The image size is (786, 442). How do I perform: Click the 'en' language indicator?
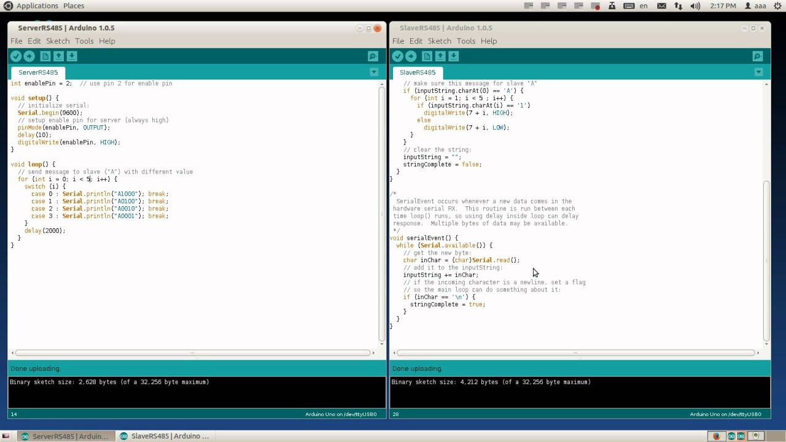[x=644, y=6]
